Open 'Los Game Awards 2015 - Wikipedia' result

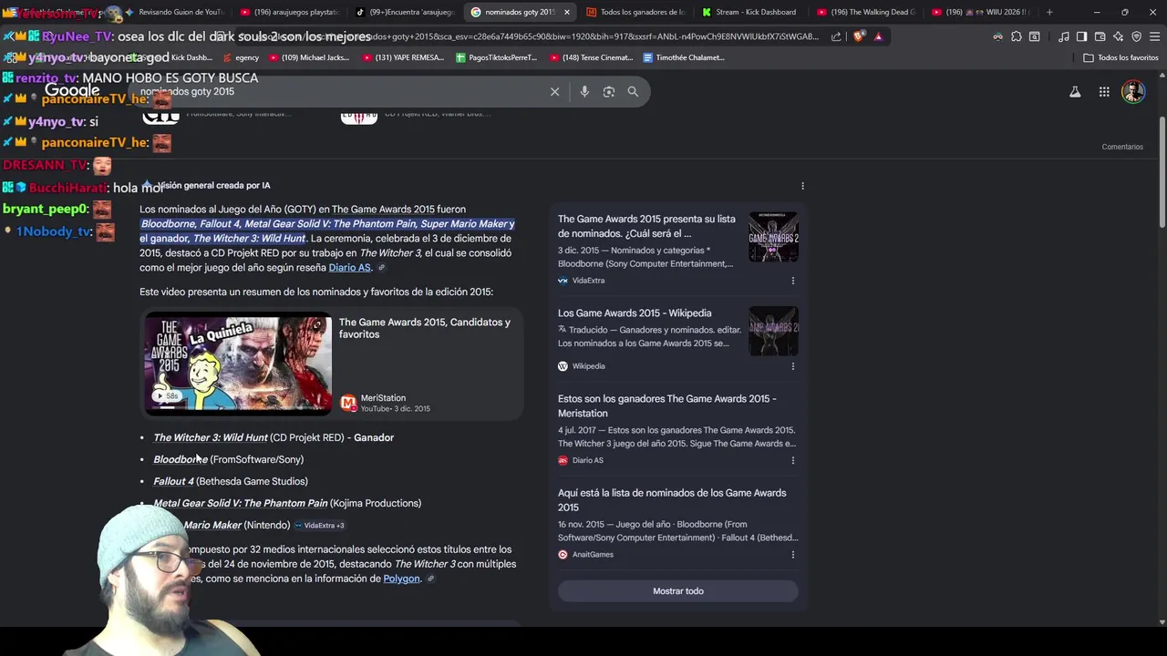[x=635, y=313]
